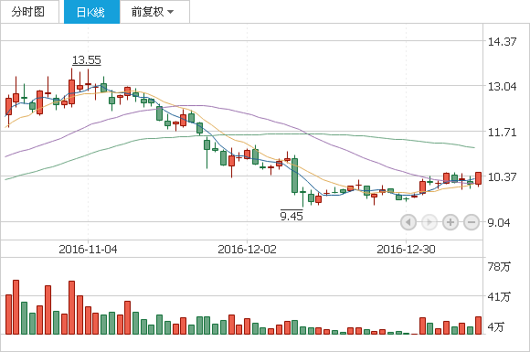This screenshot has width=530, height=352.
Task: Click the last red candlestick near 10.37
Action: (x=478, y=178)
